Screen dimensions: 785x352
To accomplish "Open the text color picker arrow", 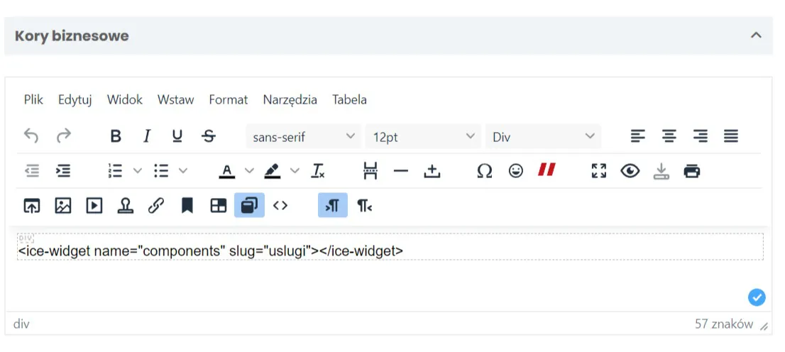I will pos(249,171).
